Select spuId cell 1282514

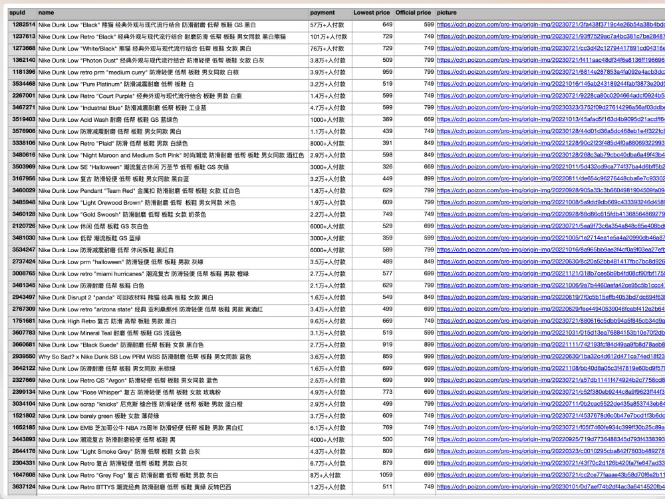tap(22, 25)
